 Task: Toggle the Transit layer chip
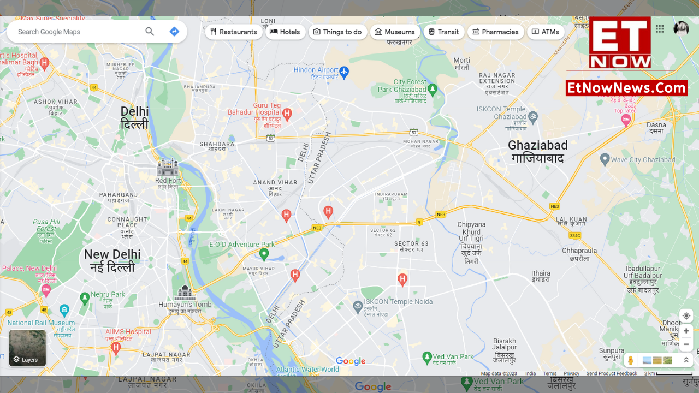coord(444,32)
